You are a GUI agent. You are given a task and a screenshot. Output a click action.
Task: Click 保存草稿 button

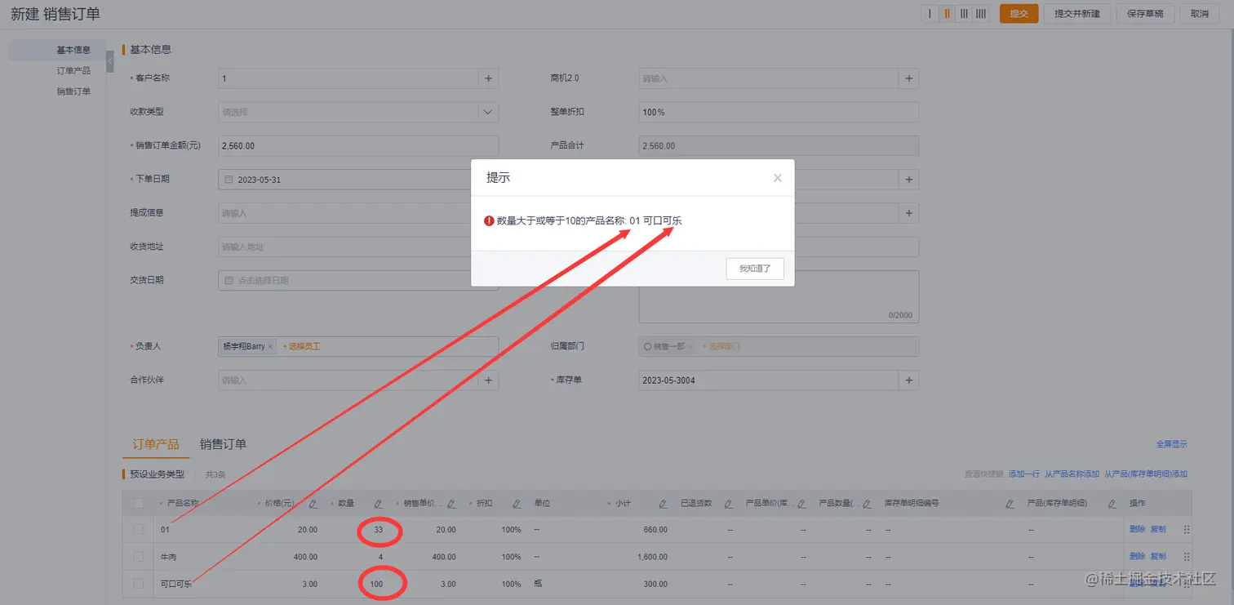(1145, 14)
